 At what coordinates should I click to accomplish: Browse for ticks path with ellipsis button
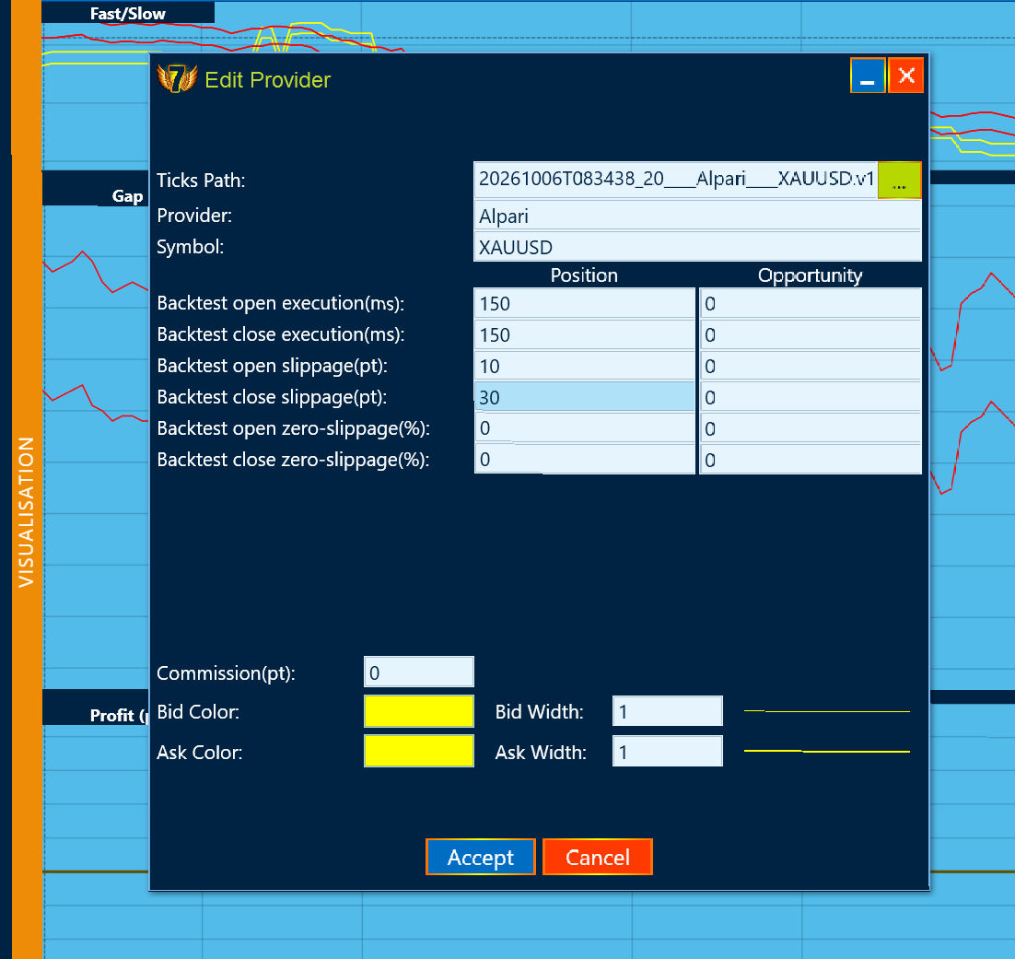point(899,180)
